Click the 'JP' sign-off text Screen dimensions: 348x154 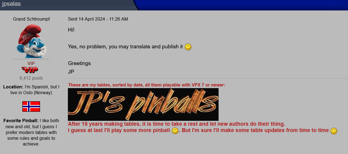pos(71,72)
